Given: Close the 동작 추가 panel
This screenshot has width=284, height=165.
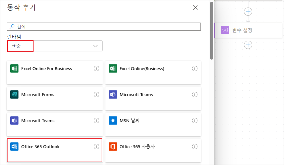Looking at the screenshot, I should pyautogui.click(x=195, y=8).
